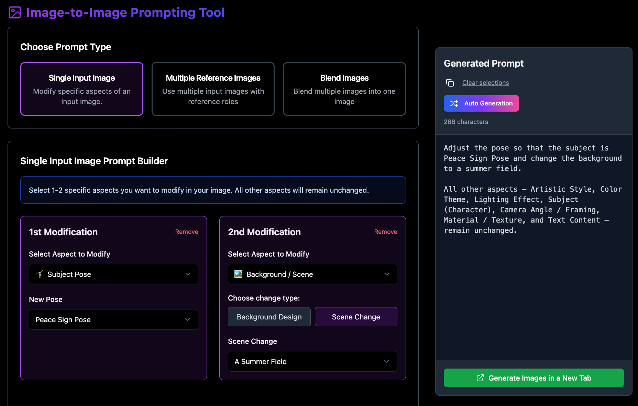Screen dimensions: 638x406
Task: Expand the A Summer Field dropdown
Action: pyautogui.click(x=312, y=361)
